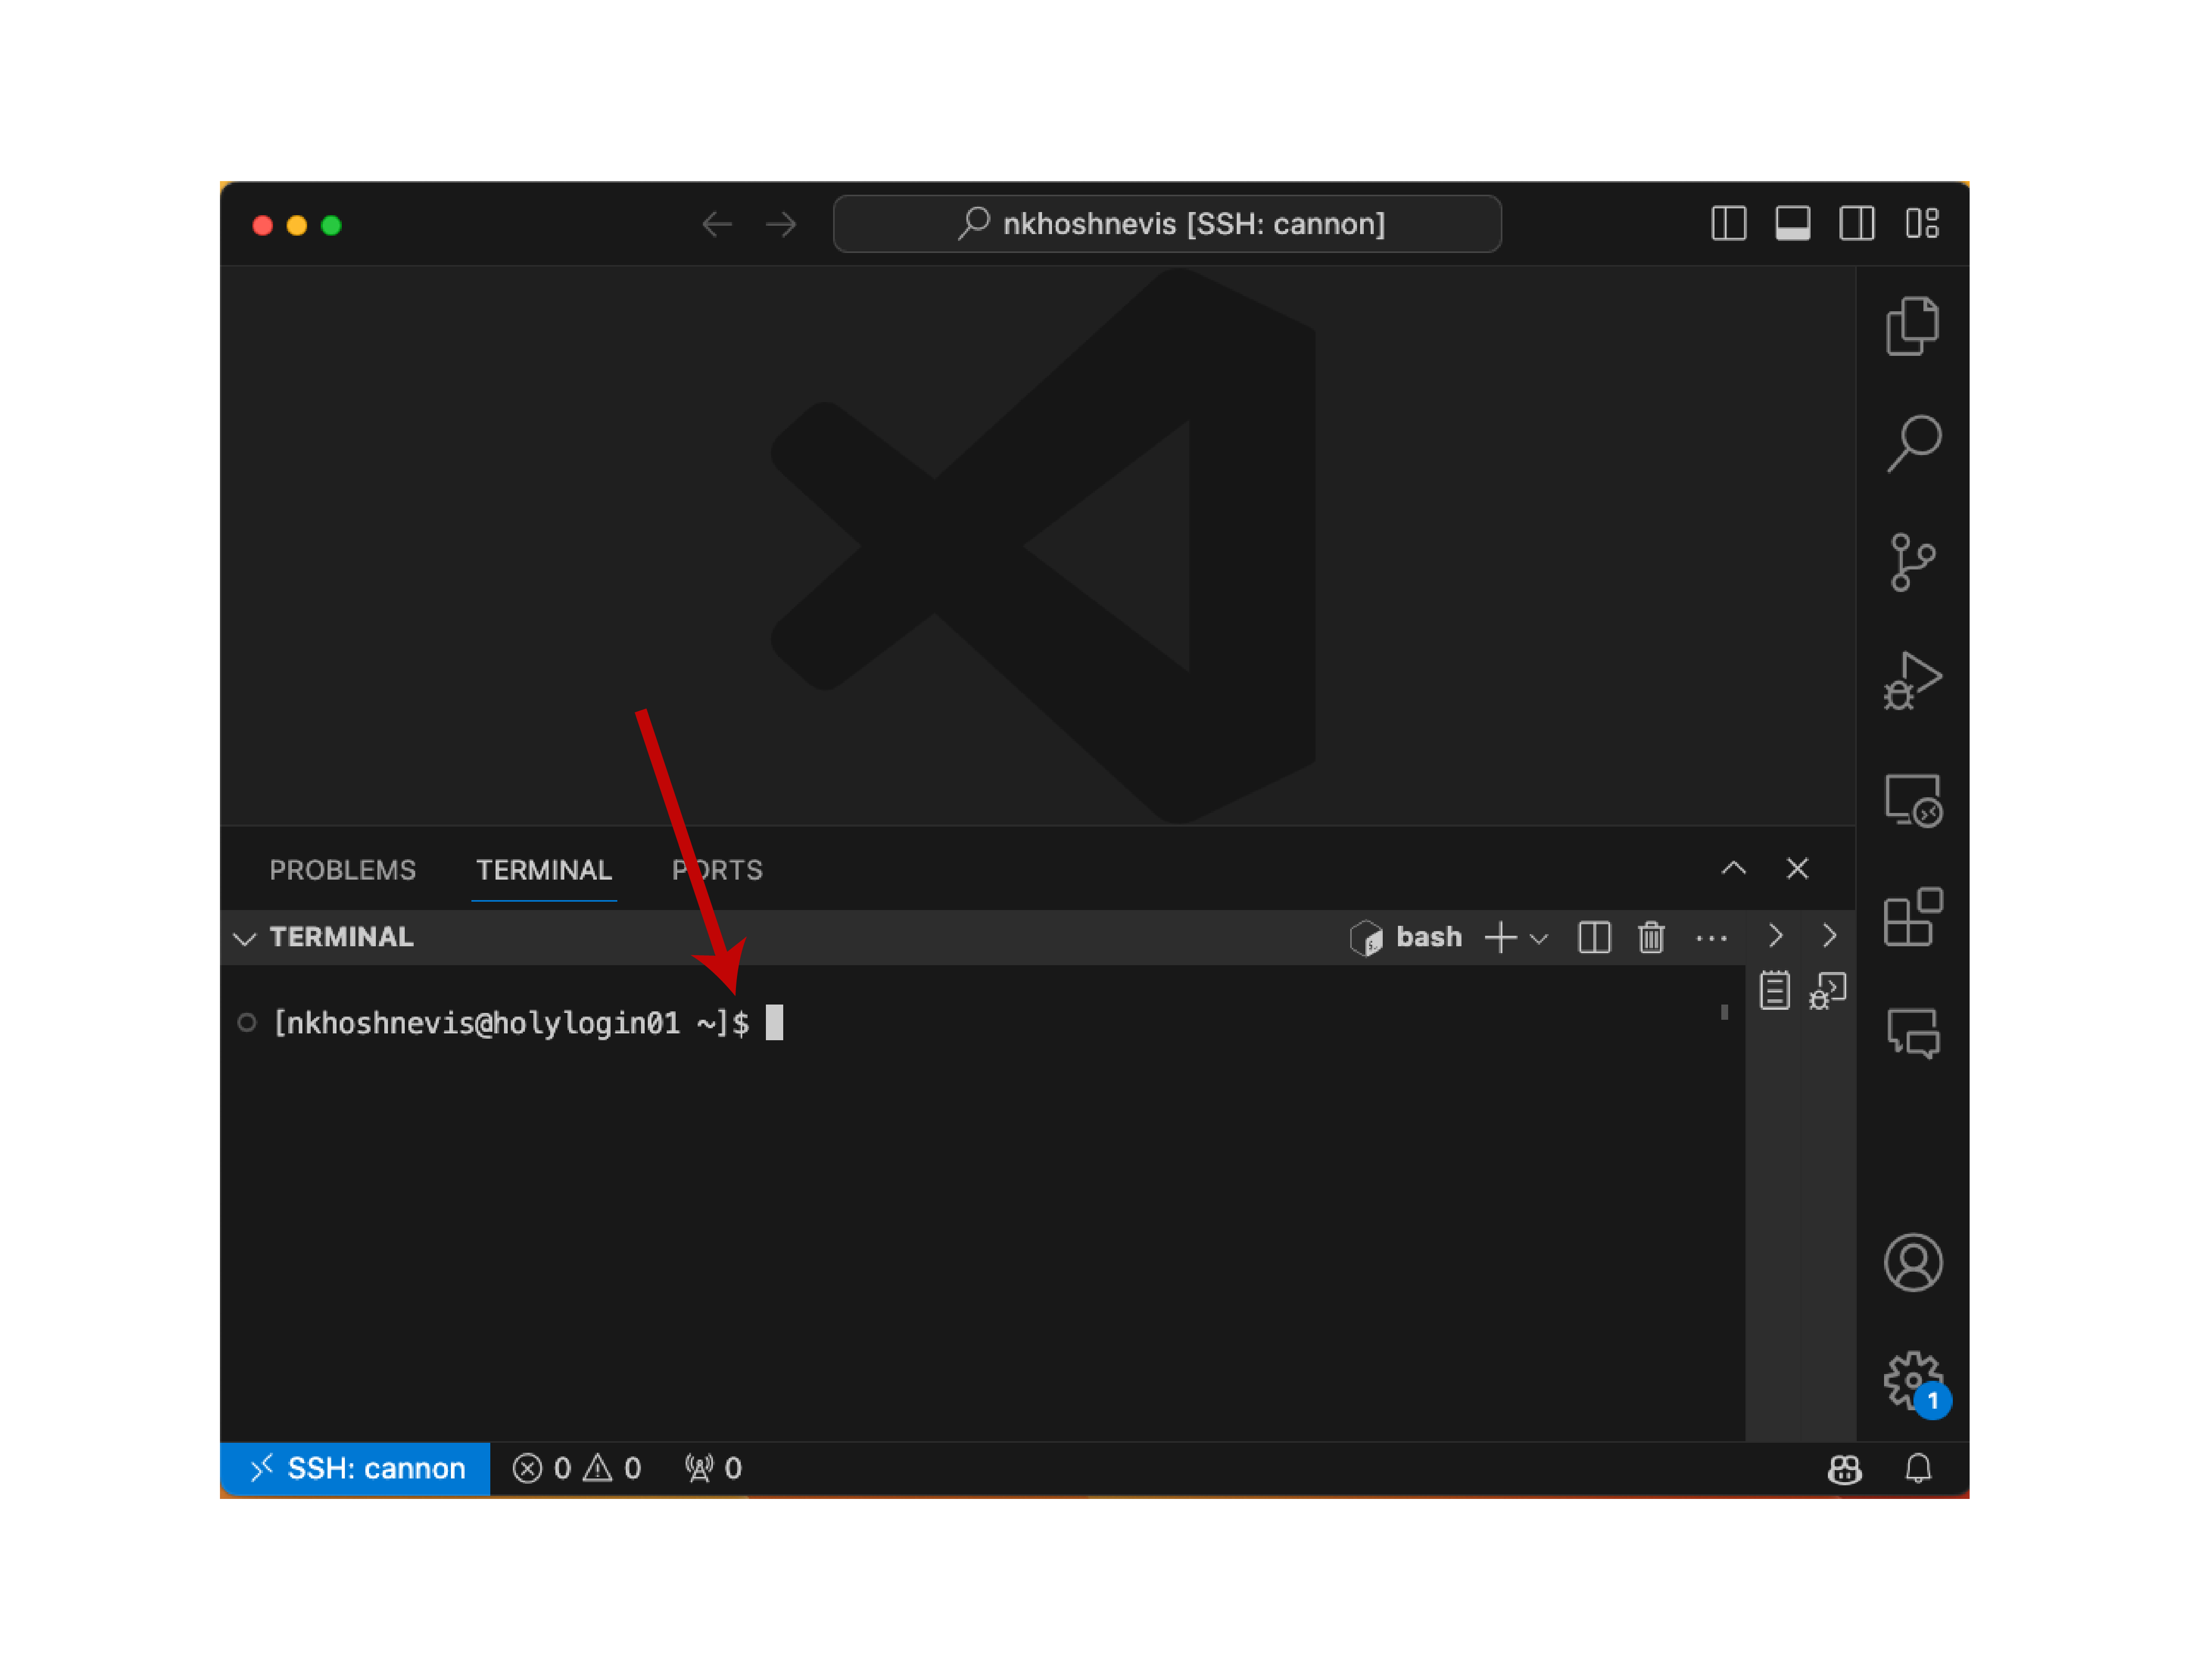Click the command center search box
The width and height of the screenshot is (2188, 1680).
(x=1166, y=224)
